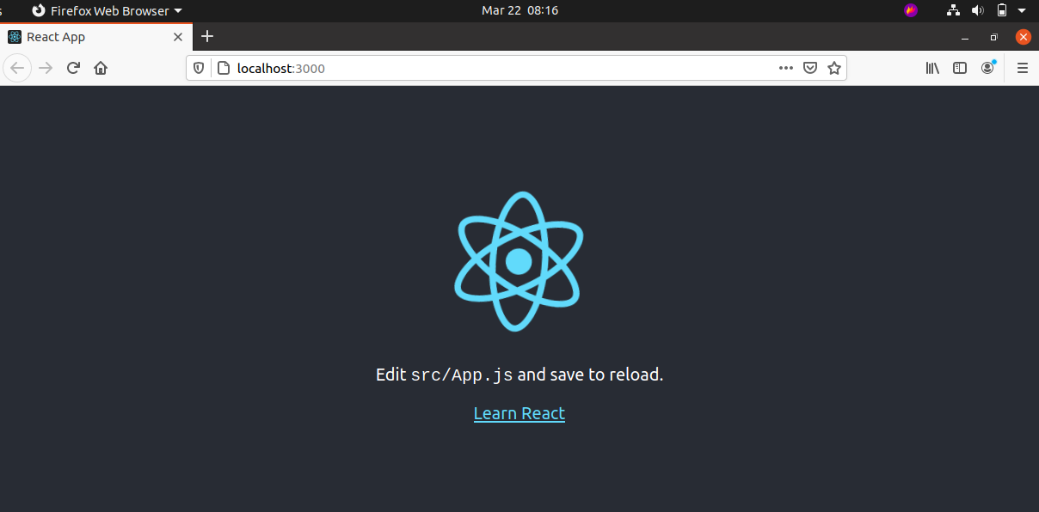Go forward with the forward arrow
The width and height of the screenshot is (1039, 512).
click(x=46, y=68)
